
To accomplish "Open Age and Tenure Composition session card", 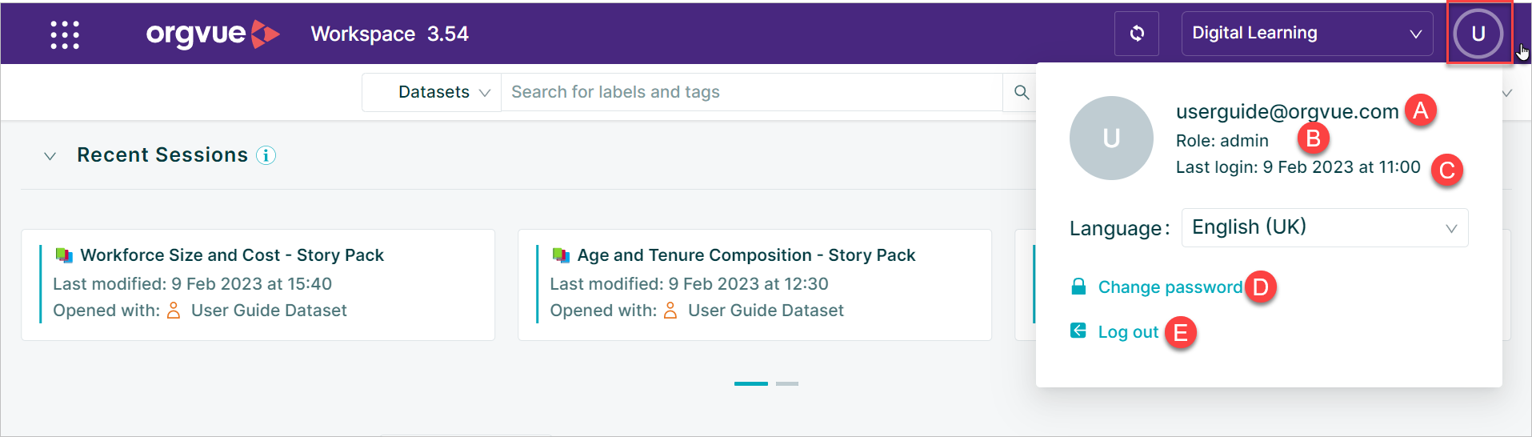I will click(x=755, y=285).
